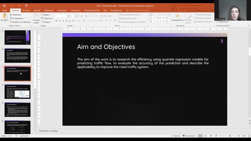Toggle Заметки notes in status bar
The height and width of the screenshot is (141, 251).
coord(175,136)
